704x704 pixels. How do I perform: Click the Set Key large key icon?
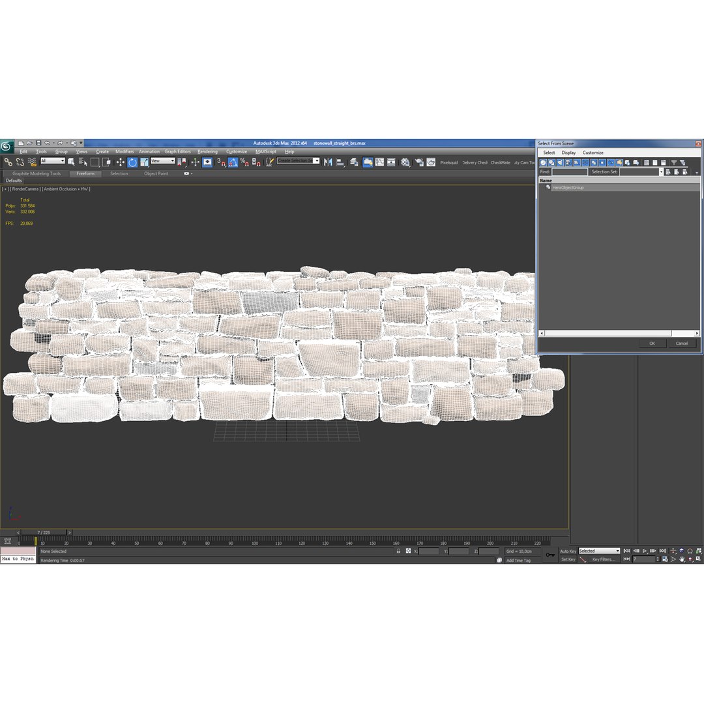coord(550,555)
